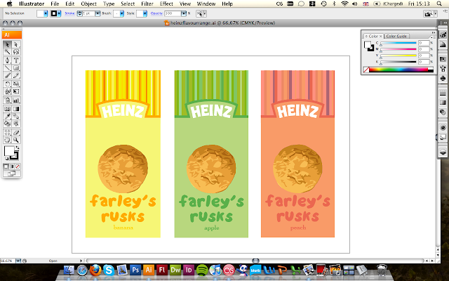Select the Mesh tool
The height and width of the screenshot is (281, 449).
[8, 109]
